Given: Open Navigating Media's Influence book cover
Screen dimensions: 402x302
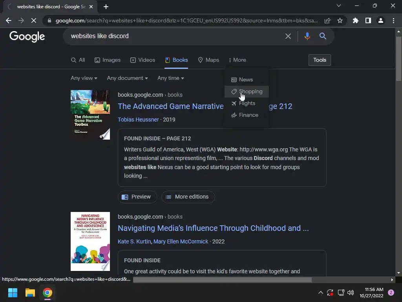Looking at the screenshot, I should click(90, 241).
